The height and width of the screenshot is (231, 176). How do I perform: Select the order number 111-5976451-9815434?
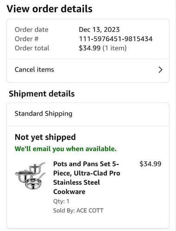point(116,39)
